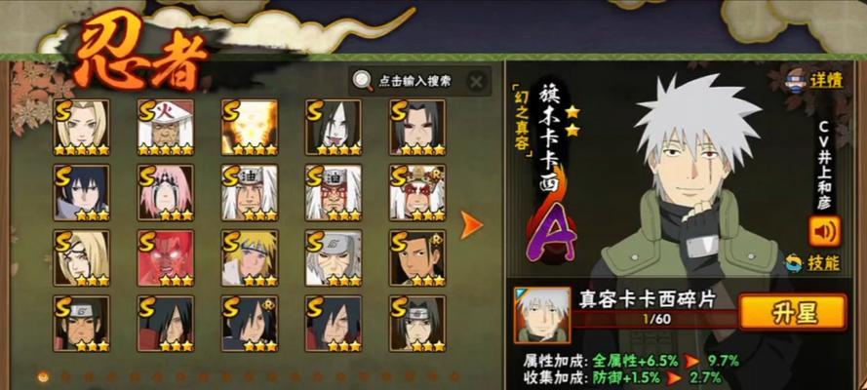This screenshot has height=390, width=867.
Task: Select the first lit page indicator dot
Action: point(43,376)
